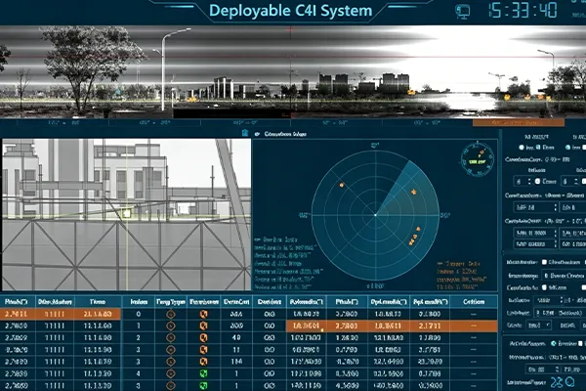Click the crossed-tools icon at right panel bottom
The width and height of the screenshot is (586, 391).
point(557,382)
